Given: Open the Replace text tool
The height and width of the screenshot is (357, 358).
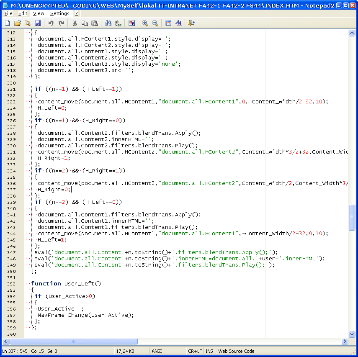Looking at the screenshot, I should (118, 23).
